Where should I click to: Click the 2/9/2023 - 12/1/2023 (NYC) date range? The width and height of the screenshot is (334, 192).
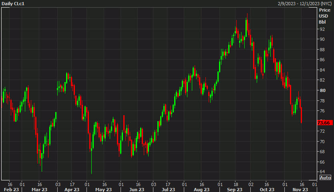click(305, 4)
